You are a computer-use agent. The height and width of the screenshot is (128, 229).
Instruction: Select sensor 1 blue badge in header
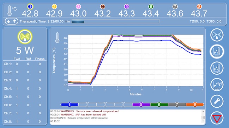(x=30, y=7)
